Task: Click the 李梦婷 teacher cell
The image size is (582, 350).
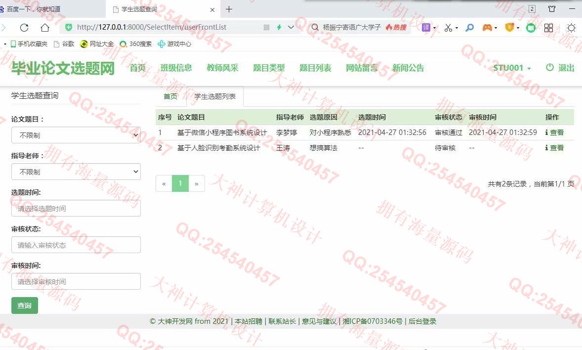Action: point(287,132)
